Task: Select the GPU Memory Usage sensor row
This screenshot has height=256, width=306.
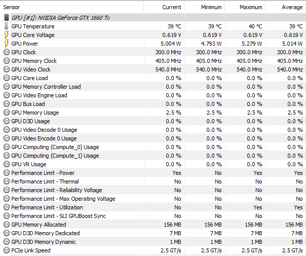Action: coord(153,113)
